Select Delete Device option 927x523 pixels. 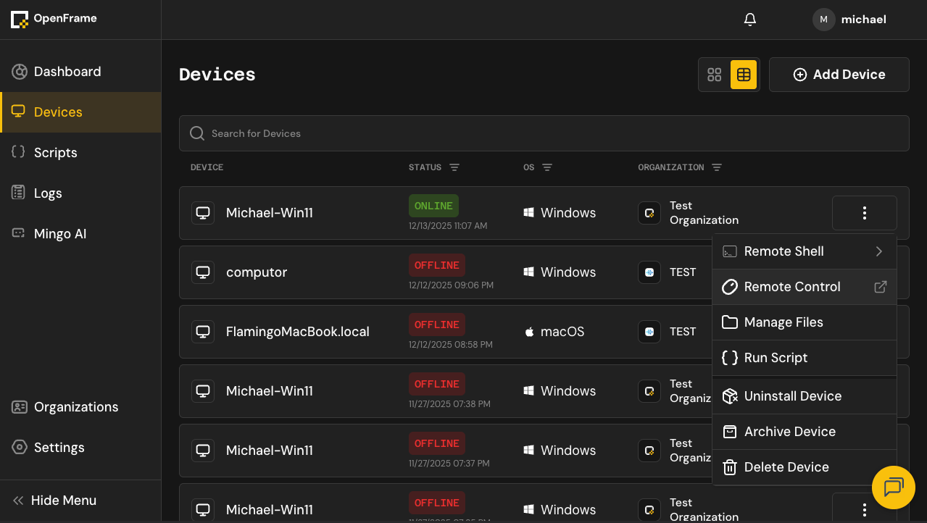(805, 467)
